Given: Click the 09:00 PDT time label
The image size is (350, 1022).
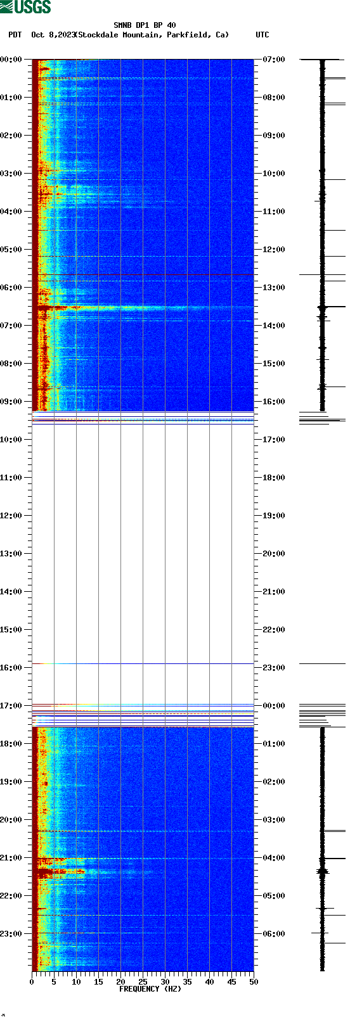Looking at the screenshot, I should (11, 402).
